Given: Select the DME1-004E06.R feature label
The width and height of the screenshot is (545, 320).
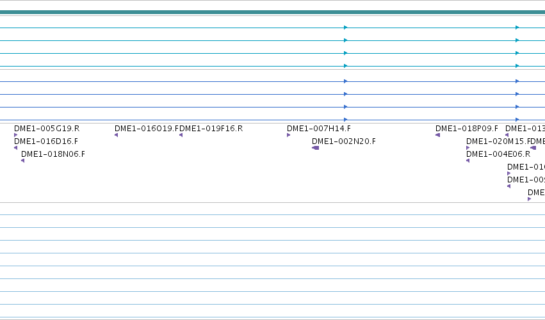Looking at the screenshot, I should point(498,154).
